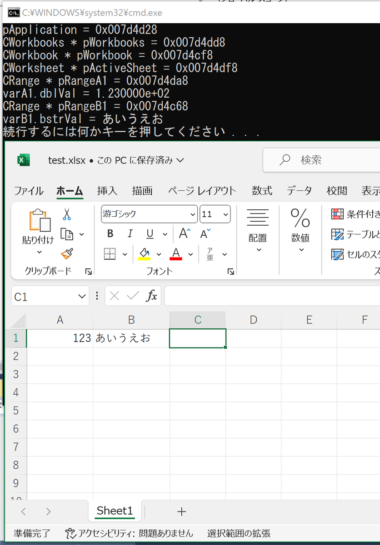The image size is (380, 545).
Task: Open the 数値 number format group
Action: [300, 231]
